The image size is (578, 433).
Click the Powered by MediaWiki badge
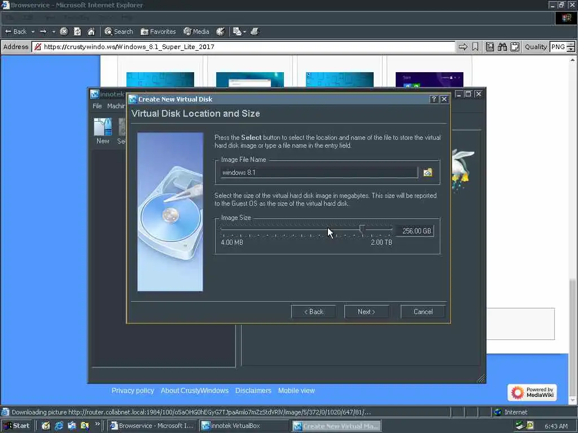pyautogui.click(x=532, y=392)
